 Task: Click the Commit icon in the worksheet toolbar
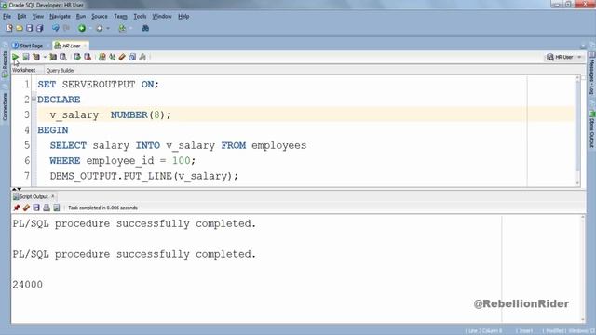[x=77, y=57]
